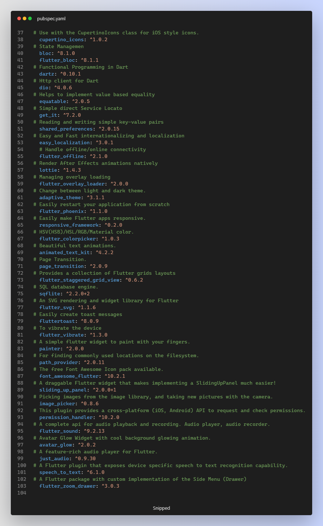Viewport: 323px width, 526px height.
Task: Click the sqflite dependency key
Action: pyautogui.click(x=49, y=294)
